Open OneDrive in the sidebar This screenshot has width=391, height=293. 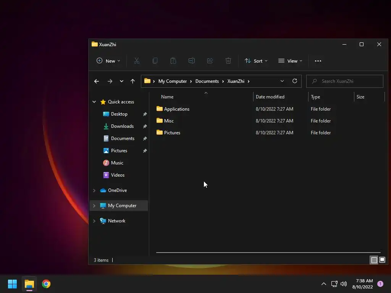pos(117,190)
